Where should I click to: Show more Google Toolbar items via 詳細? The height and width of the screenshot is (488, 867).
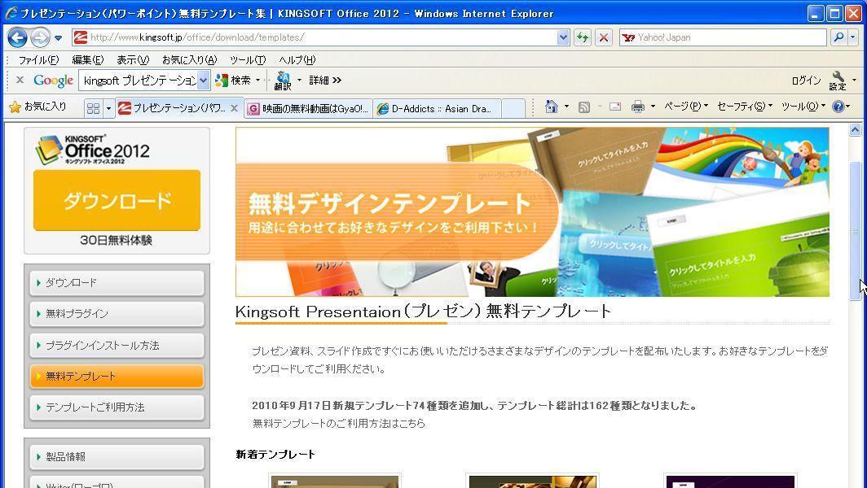tap(325, 81)
